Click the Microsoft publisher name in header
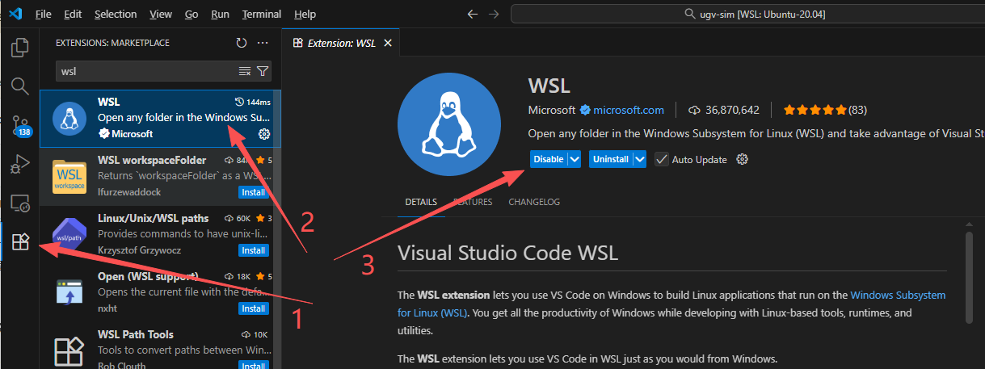 click(x=552, y=110)
